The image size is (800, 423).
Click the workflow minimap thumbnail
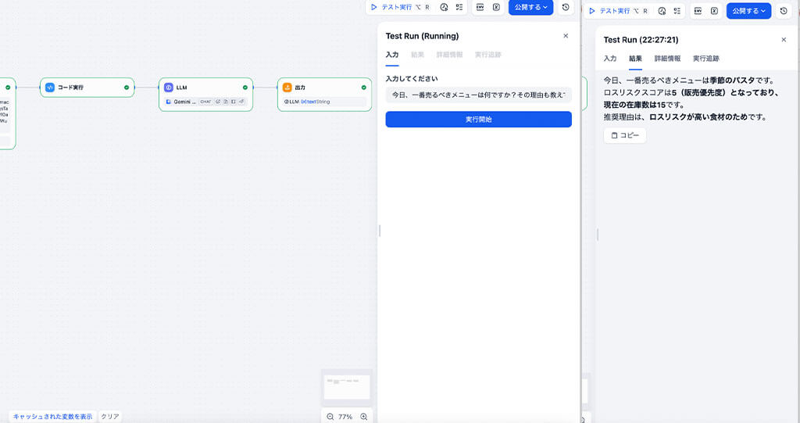347,386
